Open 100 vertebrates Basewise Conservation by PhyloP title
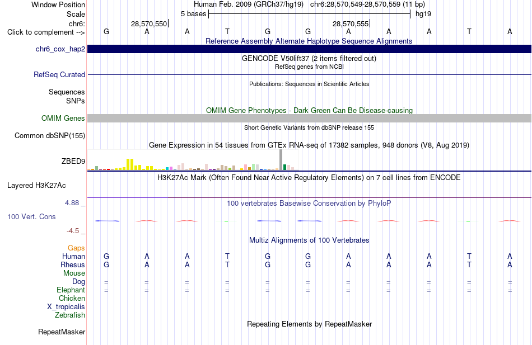The image size is (532, 345). point(309,204)
